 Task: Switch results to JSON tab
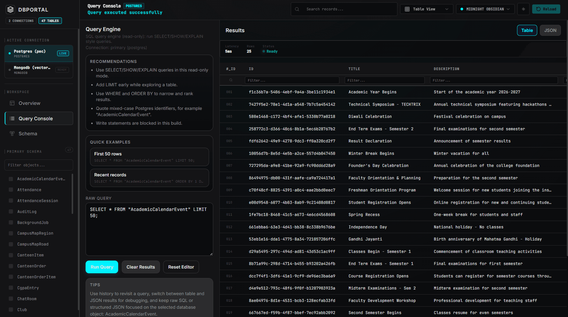pyautogui.click(x=550, y=30)
